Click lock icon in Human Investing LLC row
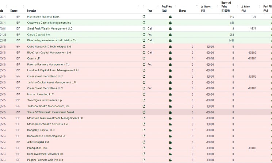Image resolution: width=272 pixels, height=163 pixels. (171, 94)
